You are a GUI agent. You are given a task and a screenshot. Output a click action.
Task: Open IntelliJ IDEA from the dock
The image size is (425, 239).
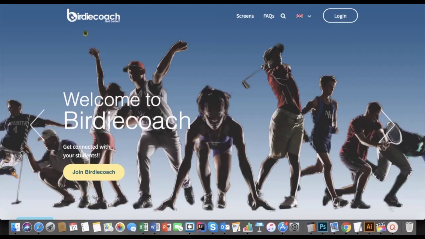[201, 227]
